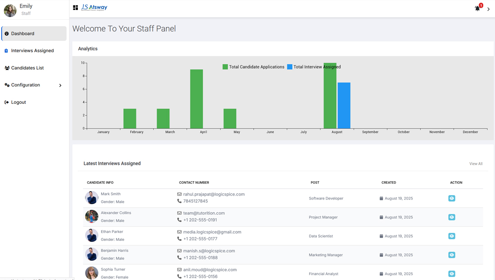Click the Interviews Assigned clipboard icon
495x280 pixels.
click(x=6, y=51)
